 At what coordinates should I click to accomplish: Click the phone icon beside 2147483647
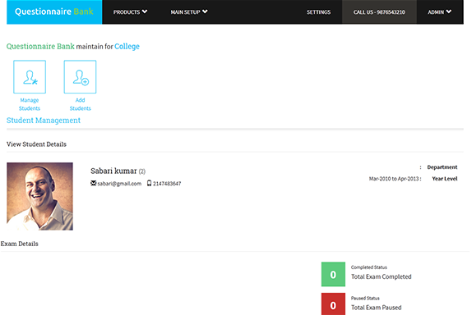[x=149, y=183]
